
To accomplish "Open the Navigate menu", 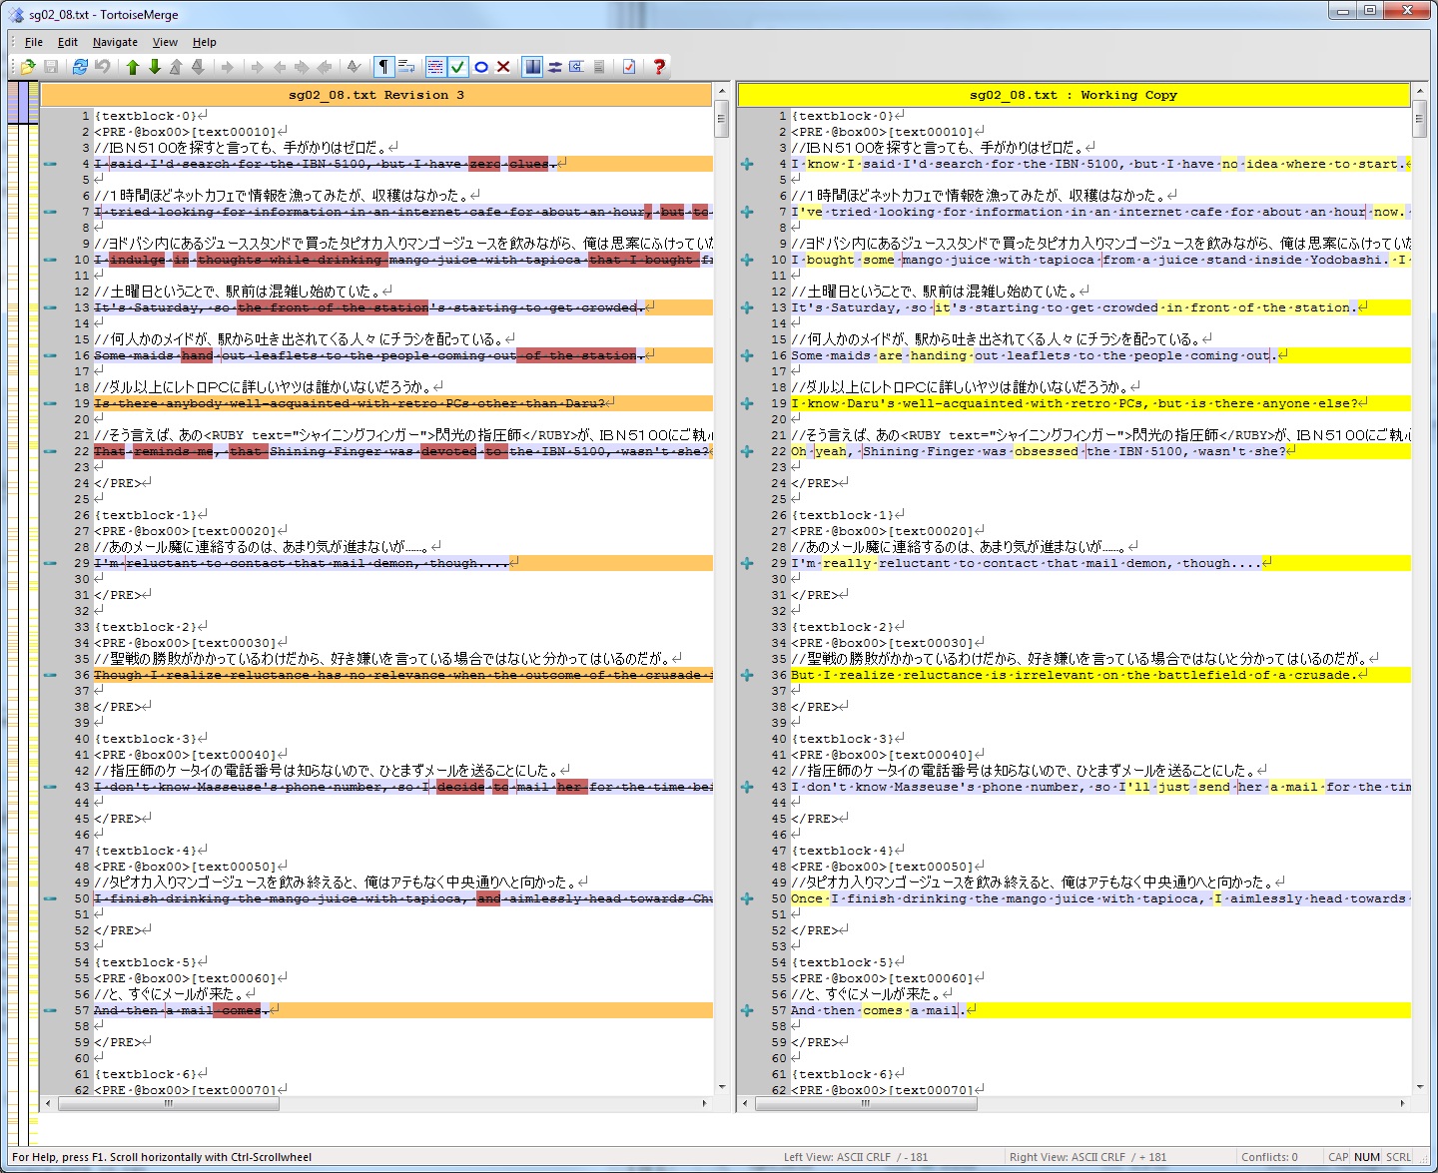I will pos(115,42).
